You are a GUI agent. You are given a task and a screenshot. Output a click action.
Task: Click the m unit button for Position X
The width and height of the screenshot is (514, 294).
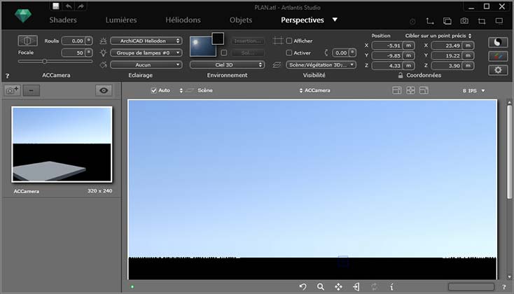point(408,45)
